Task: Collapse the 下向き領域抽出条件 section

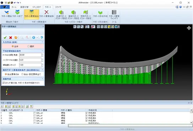Action: click(43, 51)
